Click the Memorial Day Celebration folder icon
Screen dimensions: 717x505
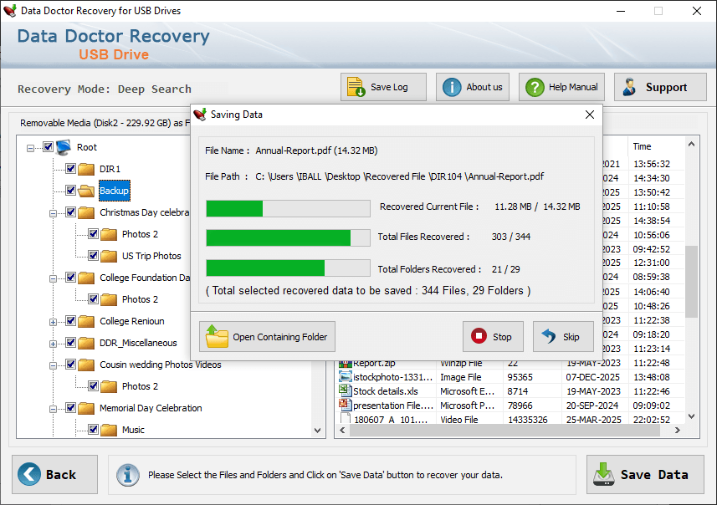pyautogui.click(x=86, y=408)
